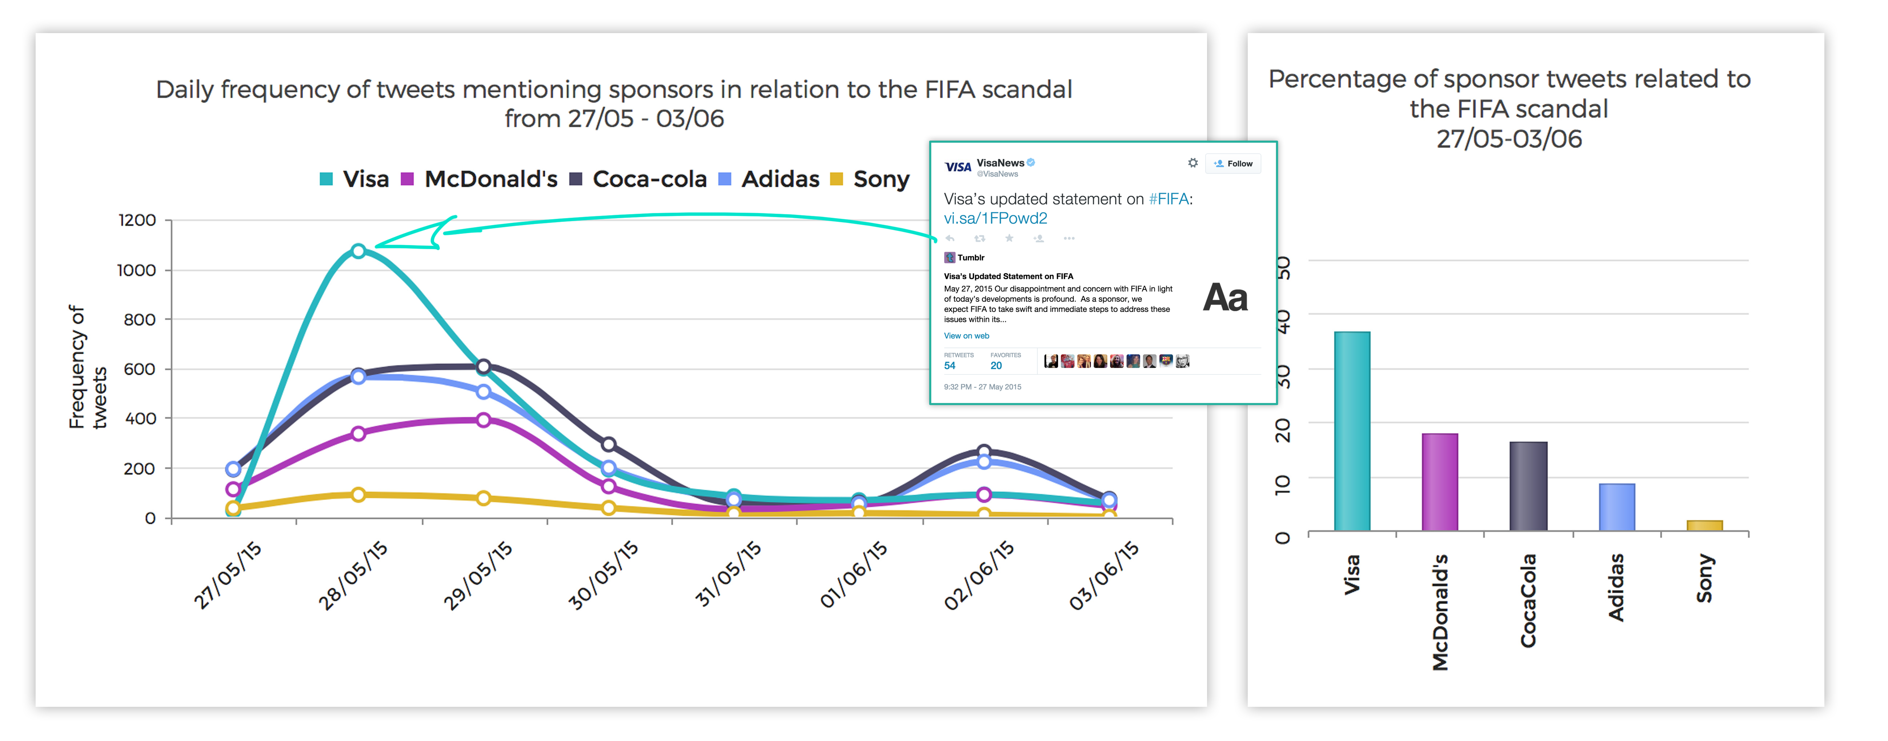Click the retweet icon under the tweet
Screen dimensions: 1888x741
(979, 238)
